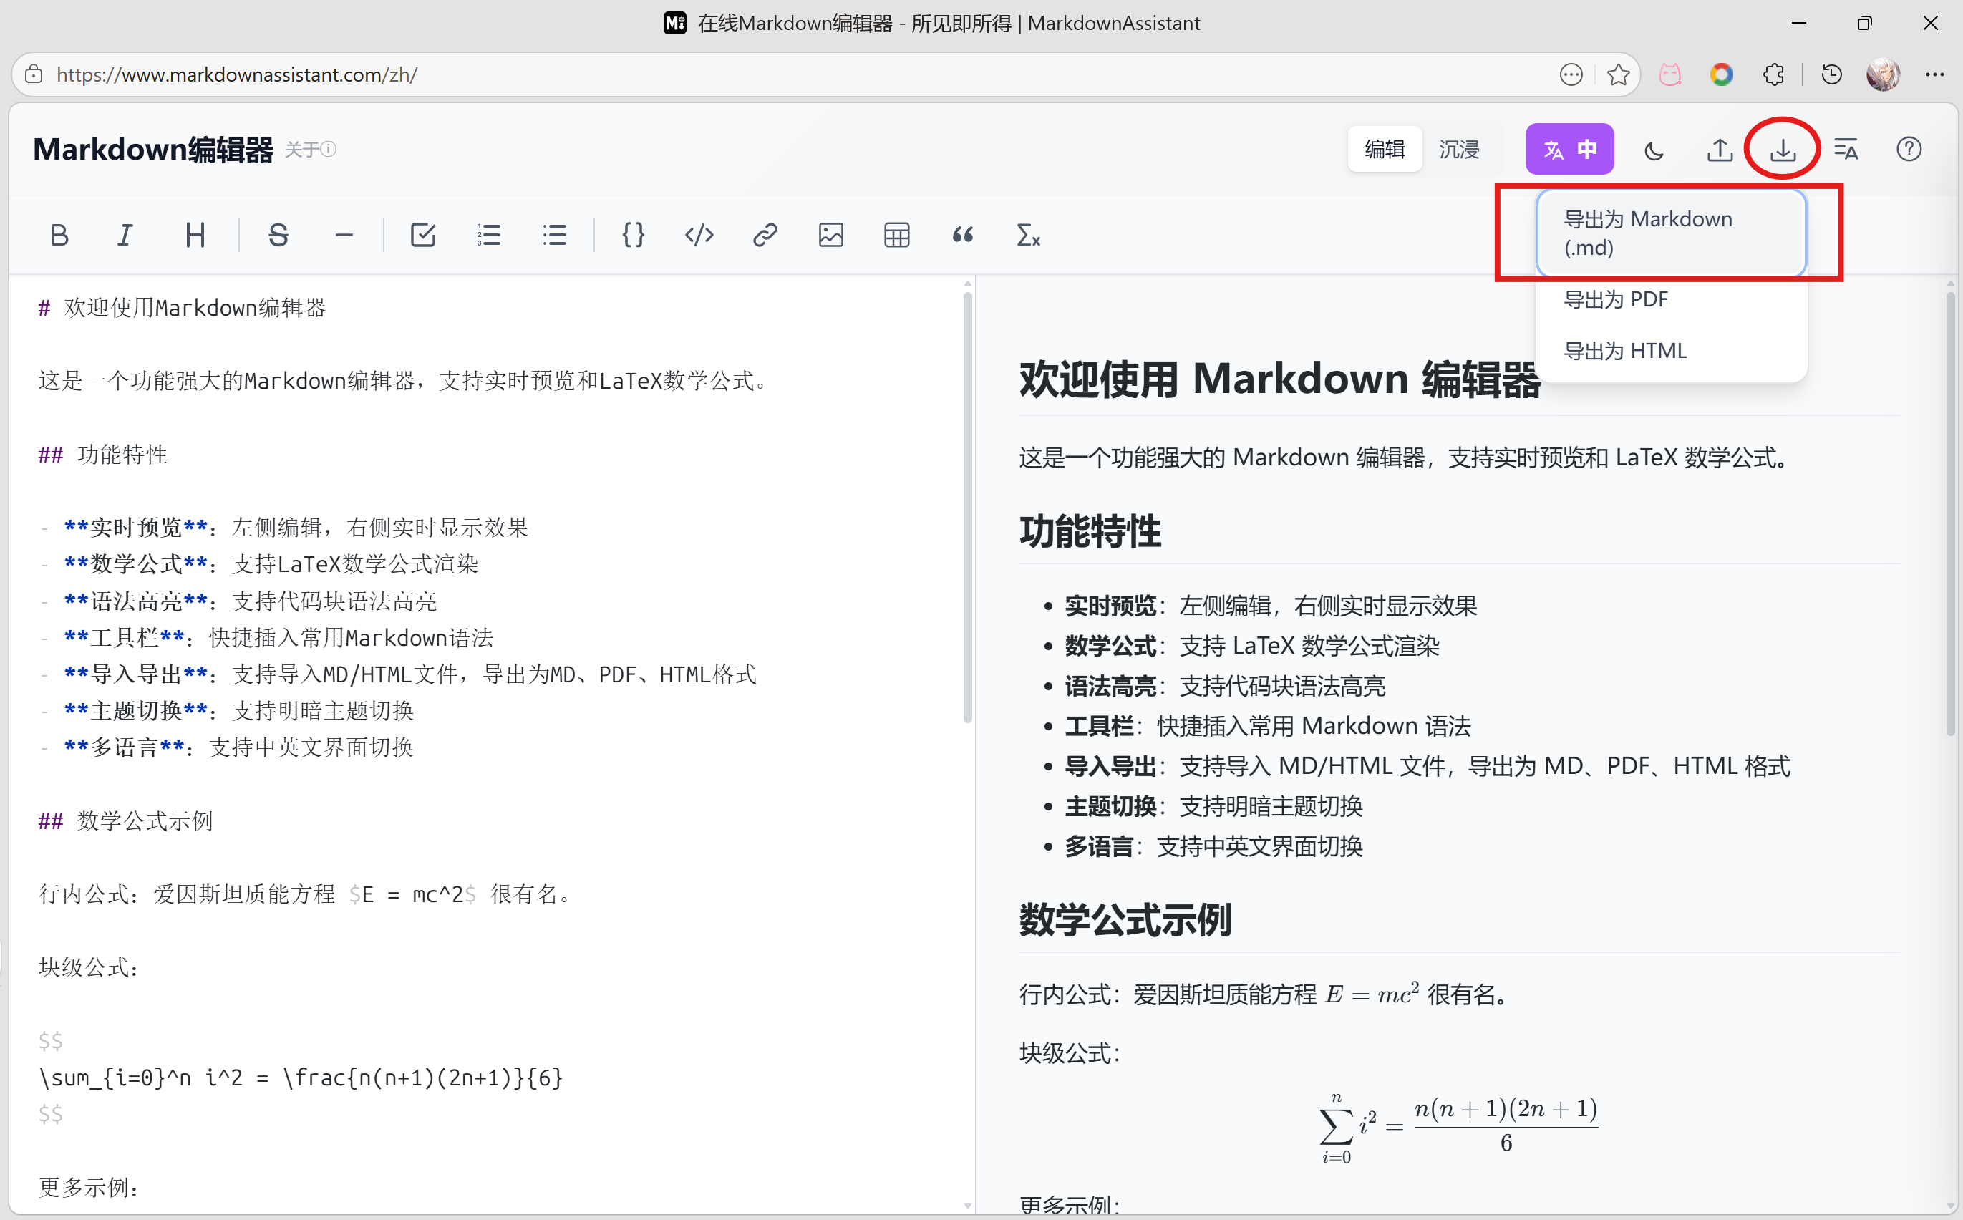Switch to 沉浸 mode tab

[x=1459, y=149]
